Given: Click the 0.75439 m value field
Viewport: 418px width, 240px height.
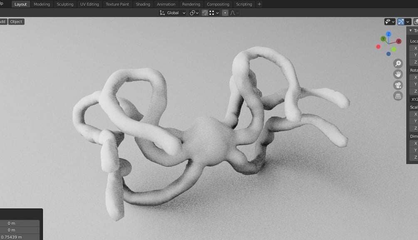Looking at the screenshot, I should (x=19, y=237).
